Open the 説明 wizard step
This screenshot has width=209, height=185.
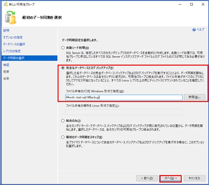[6, 30]
